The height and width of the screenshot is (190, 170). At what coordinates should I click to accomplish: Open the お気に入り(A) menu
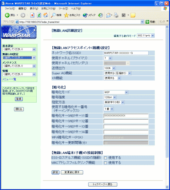(48, 8)
